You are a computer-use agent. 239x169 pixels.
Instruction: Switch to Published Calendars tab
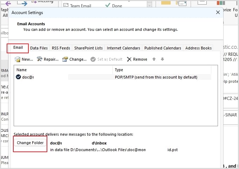pyautogui.click(x=163, y=48)
